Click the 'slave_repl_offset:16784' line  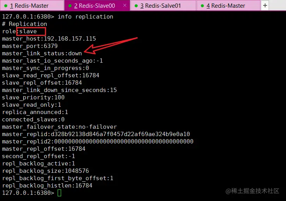tap(42, 83)
